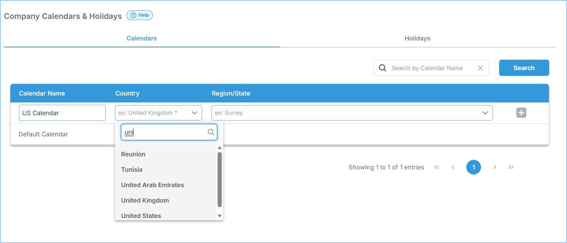
Task: Choose United States from country list
Action: (x=141, y=216)
